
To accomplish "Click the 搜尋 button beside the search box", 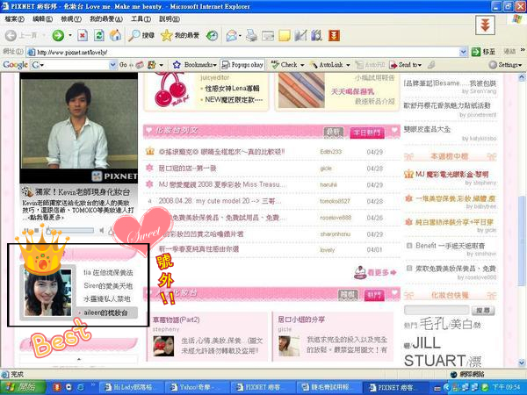I will tap(483, 311).
